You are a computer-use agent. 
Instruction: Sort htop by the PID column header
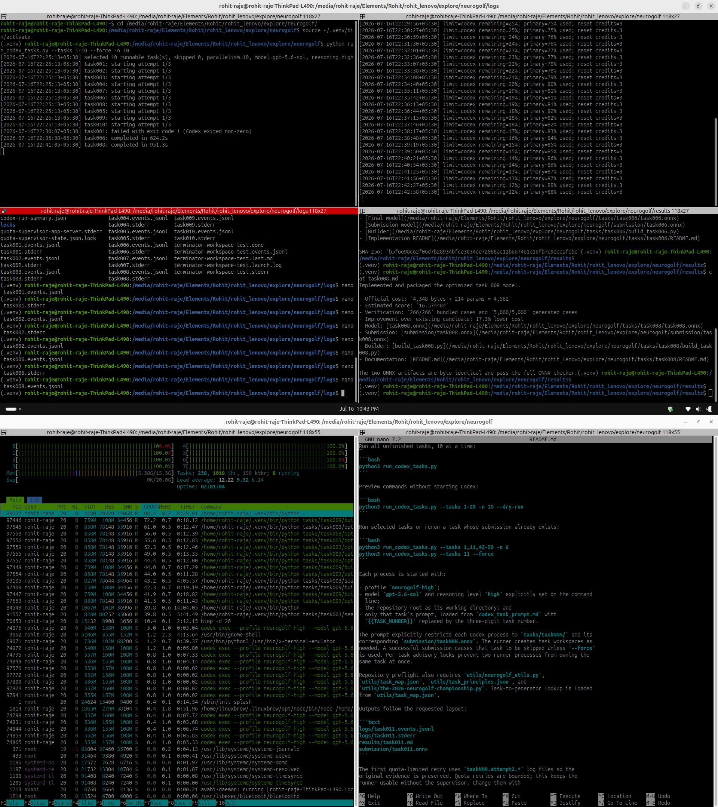pos(16,507)
